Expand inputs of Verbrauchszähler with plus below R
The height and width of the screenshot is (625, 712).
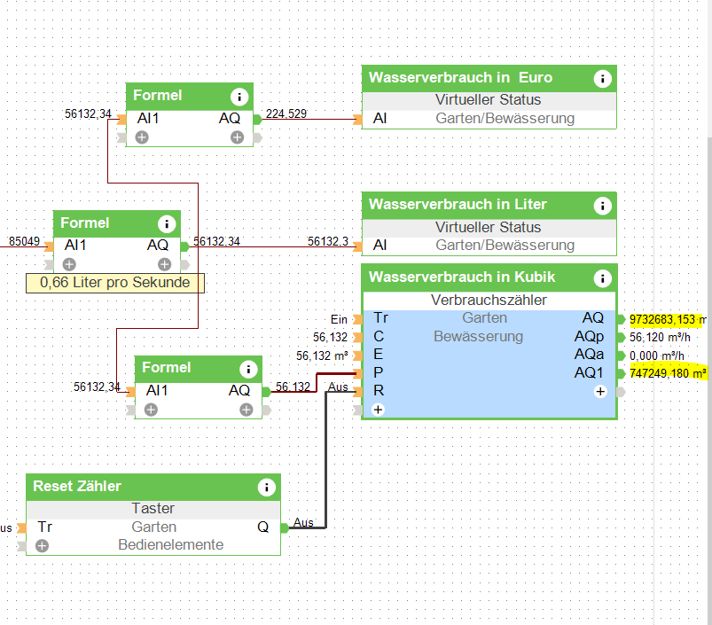click(x=378, y=410)
